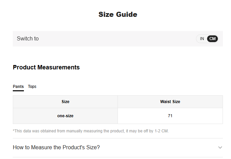The height and width of the screenshot is (159, 231).
Task: Switch measurement units to IN
Action: pyautogui.click(x=202, y=39)
